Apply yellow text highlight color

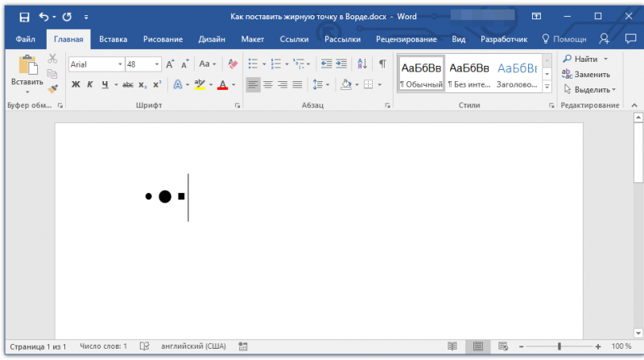[200, 84]
